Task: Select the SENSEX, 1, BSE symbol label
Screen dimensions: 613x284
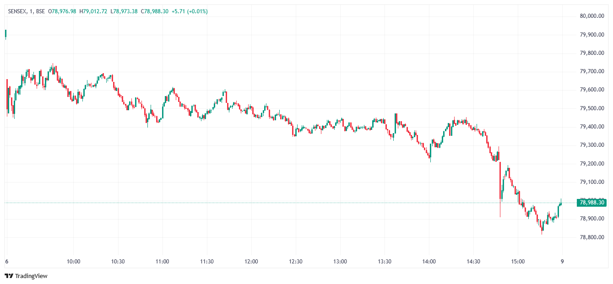Action: click(x=27, y=11)
